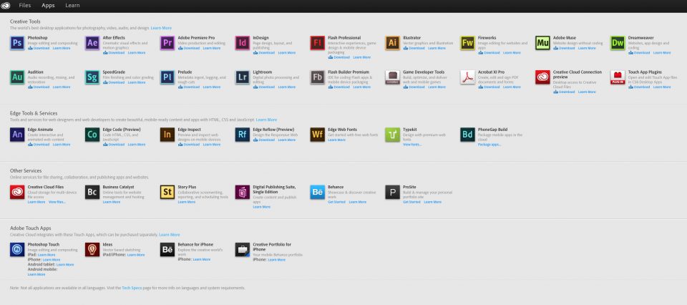Click the Digital Publishing Suite icon
The width and height of the screenshot is (687, 305).
[x=243, y=192]
